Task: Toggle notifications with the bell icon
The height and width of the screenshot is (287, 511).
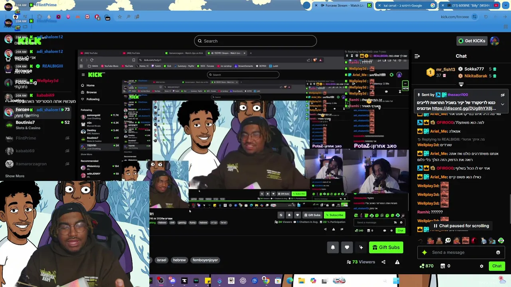Action: click(x=333, y=248)
